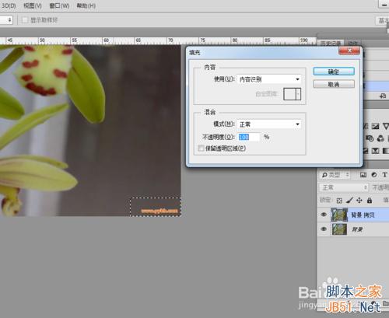Enable the 保留透明区域 checkbox

201,149
